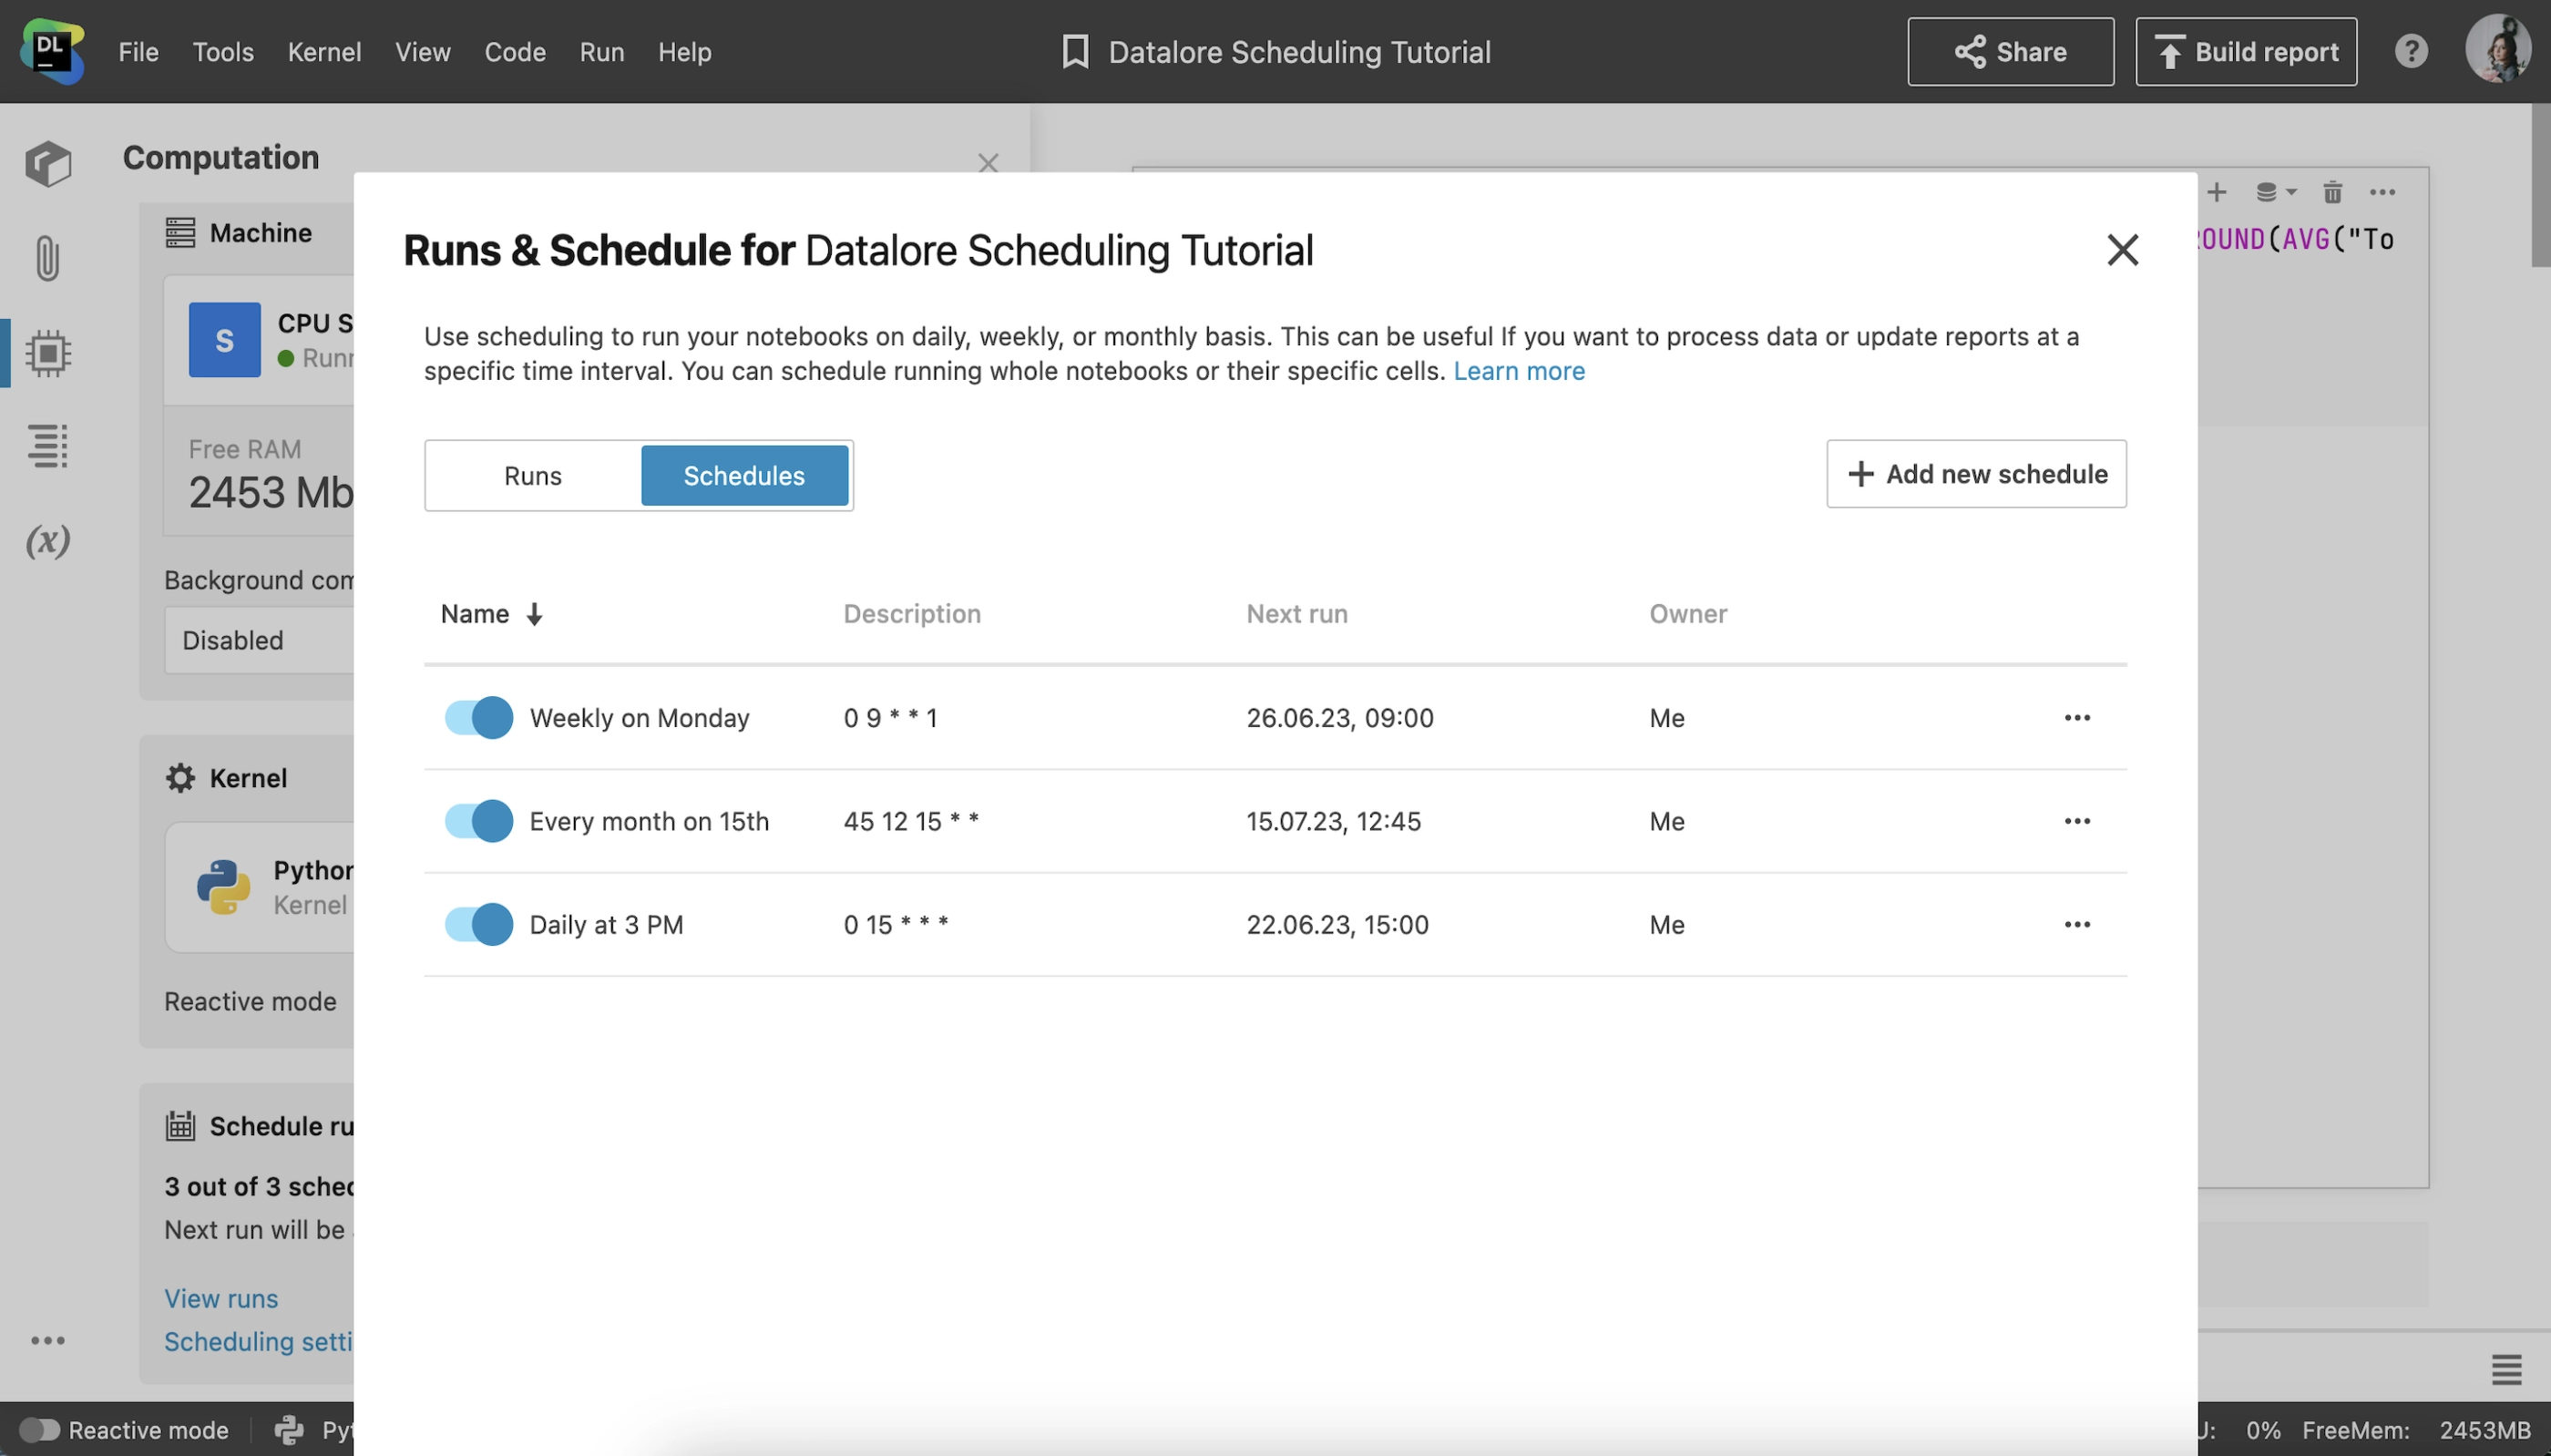Click the Python kernel logo icon
This screenshot has height=1456, width=2551.
[x=223, y=887]
